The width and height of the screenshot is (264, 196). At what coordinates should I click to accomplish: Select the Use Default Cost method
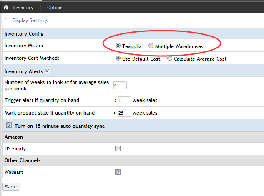pos(118,59)
